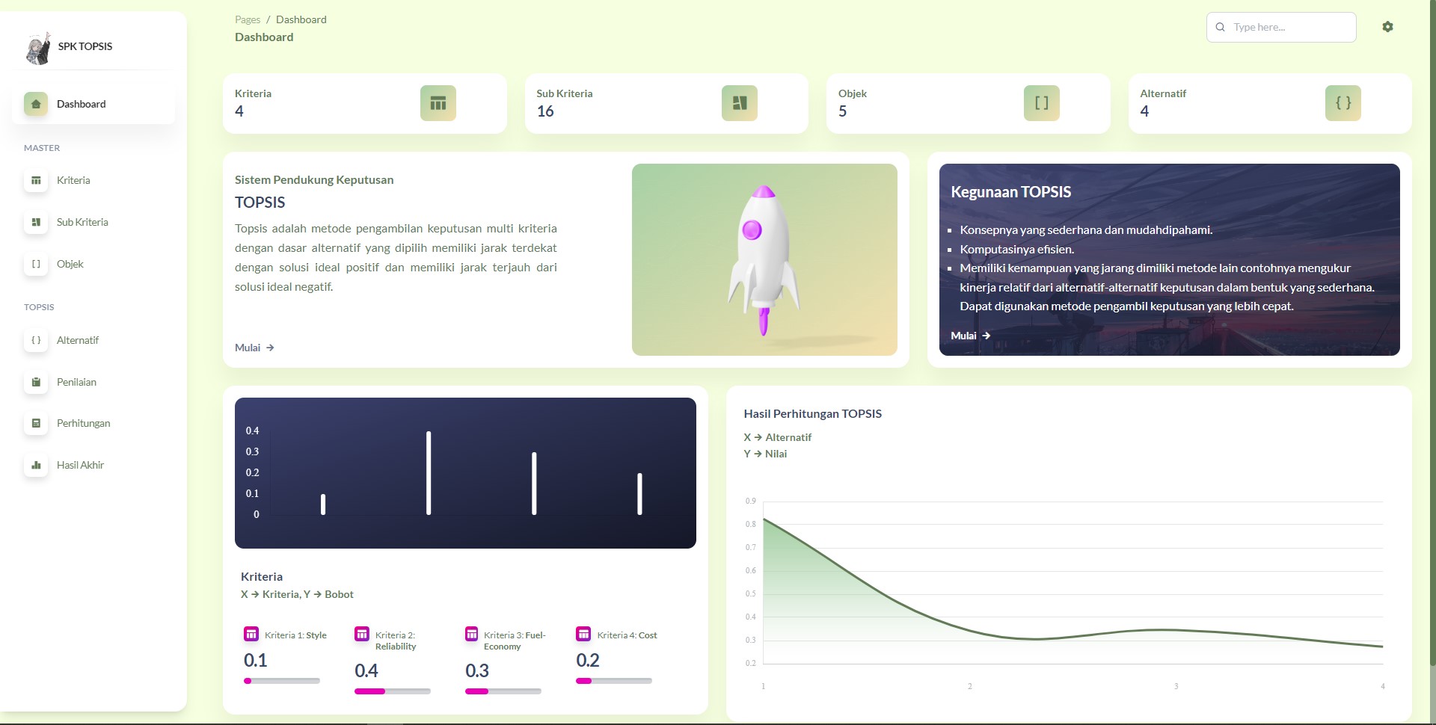Select the Dashboard breadcrumb entry
Viewport: 1436px width, 725px height.
(x=301, y=19)
